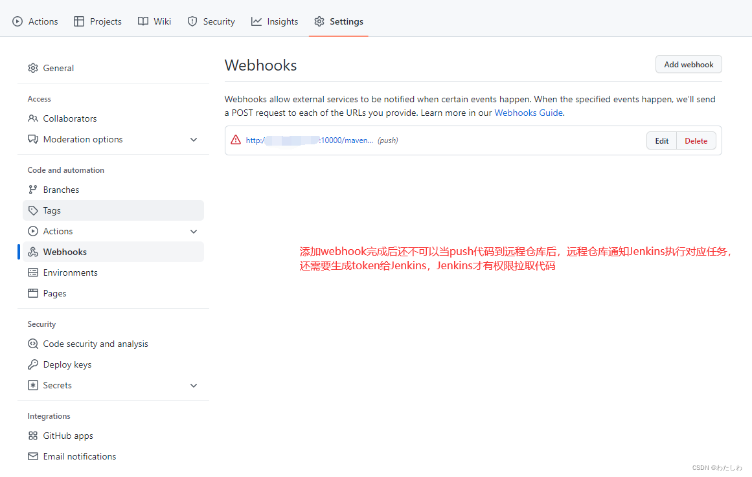752x477 pixels.
Task: Delete the push webhook
Action: [696, 141]
